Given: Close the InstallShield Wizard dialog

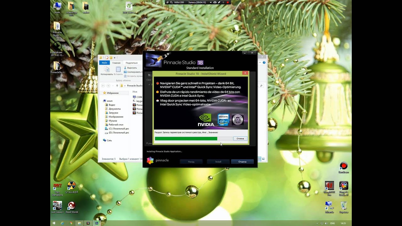Looking at the screenshot, I should point(245,73).
